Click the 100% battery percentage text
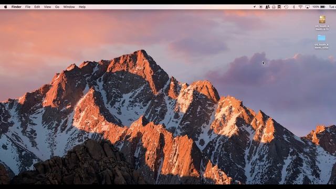This screenshot has width=336, height=189. [316, 7]
